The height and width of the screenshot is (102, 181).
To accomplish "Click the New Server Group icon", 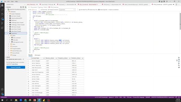I will tap(23, 7).
